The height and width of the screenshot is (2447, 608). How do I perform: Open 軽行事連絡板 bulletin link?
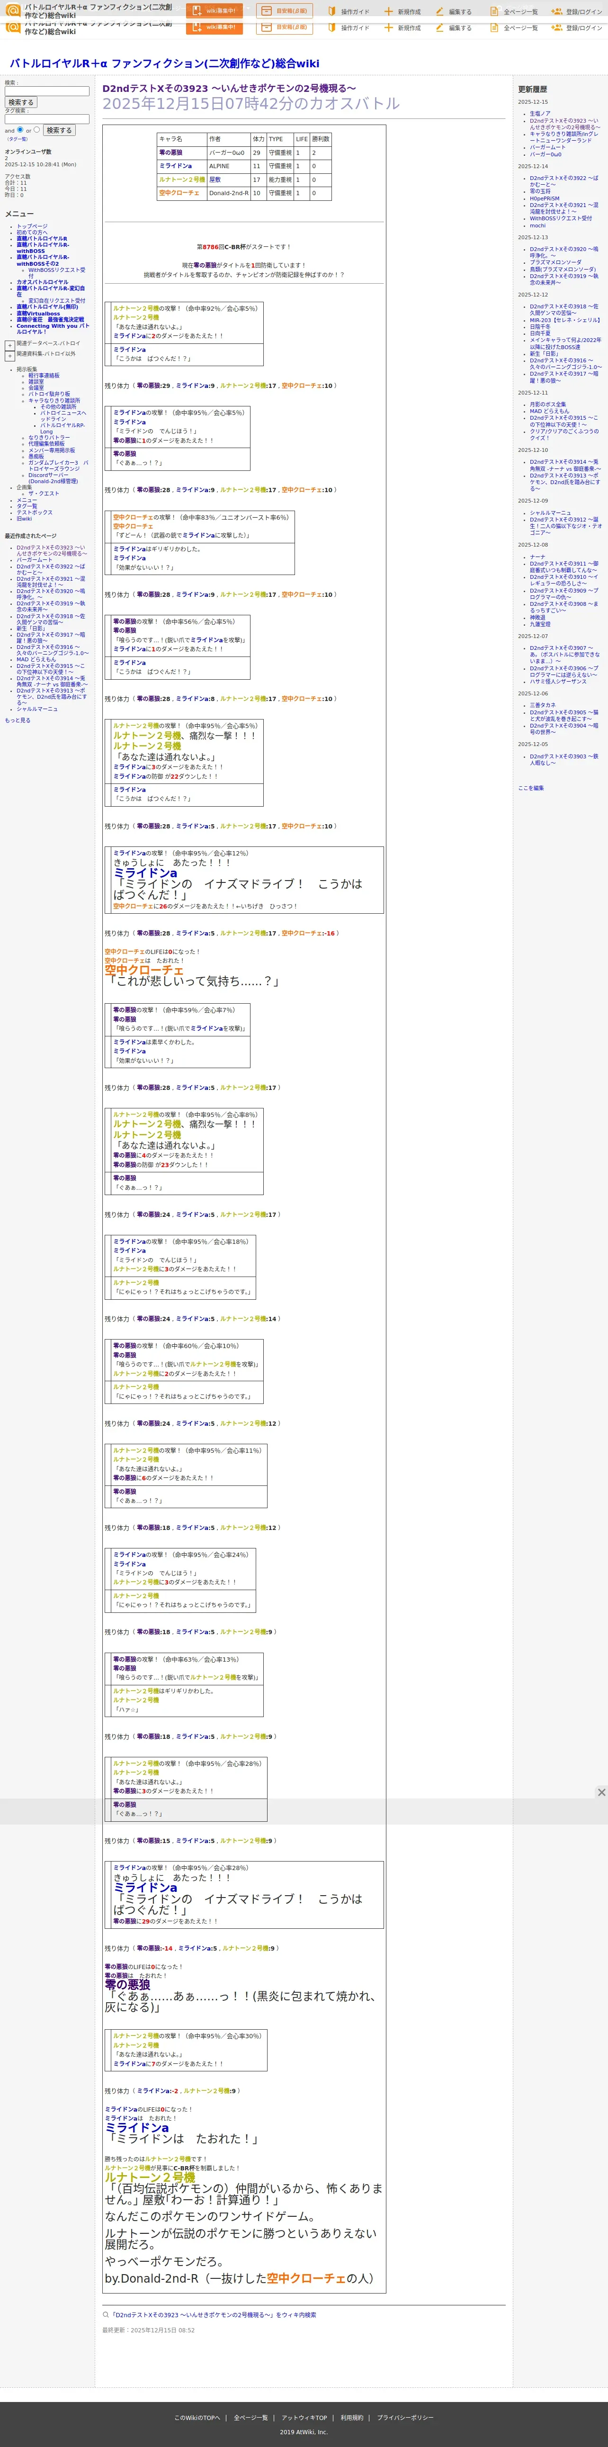tap(44, 375)
